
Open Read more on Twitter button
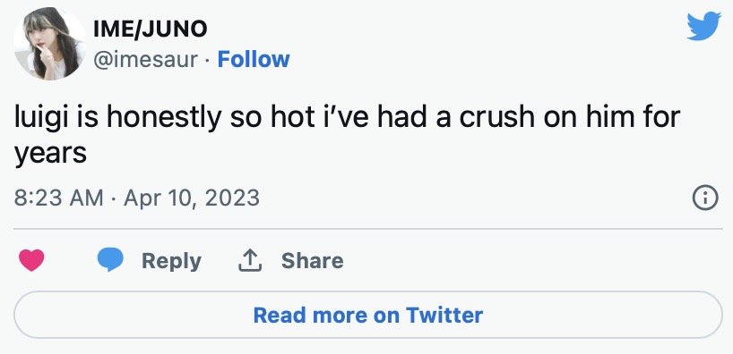pyautogui.click(x=368, y=315)
